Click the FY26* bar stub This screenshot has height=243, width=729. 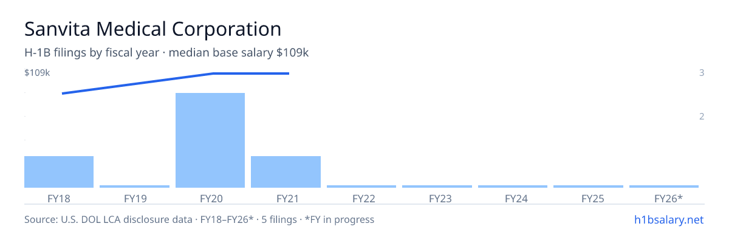664,187
